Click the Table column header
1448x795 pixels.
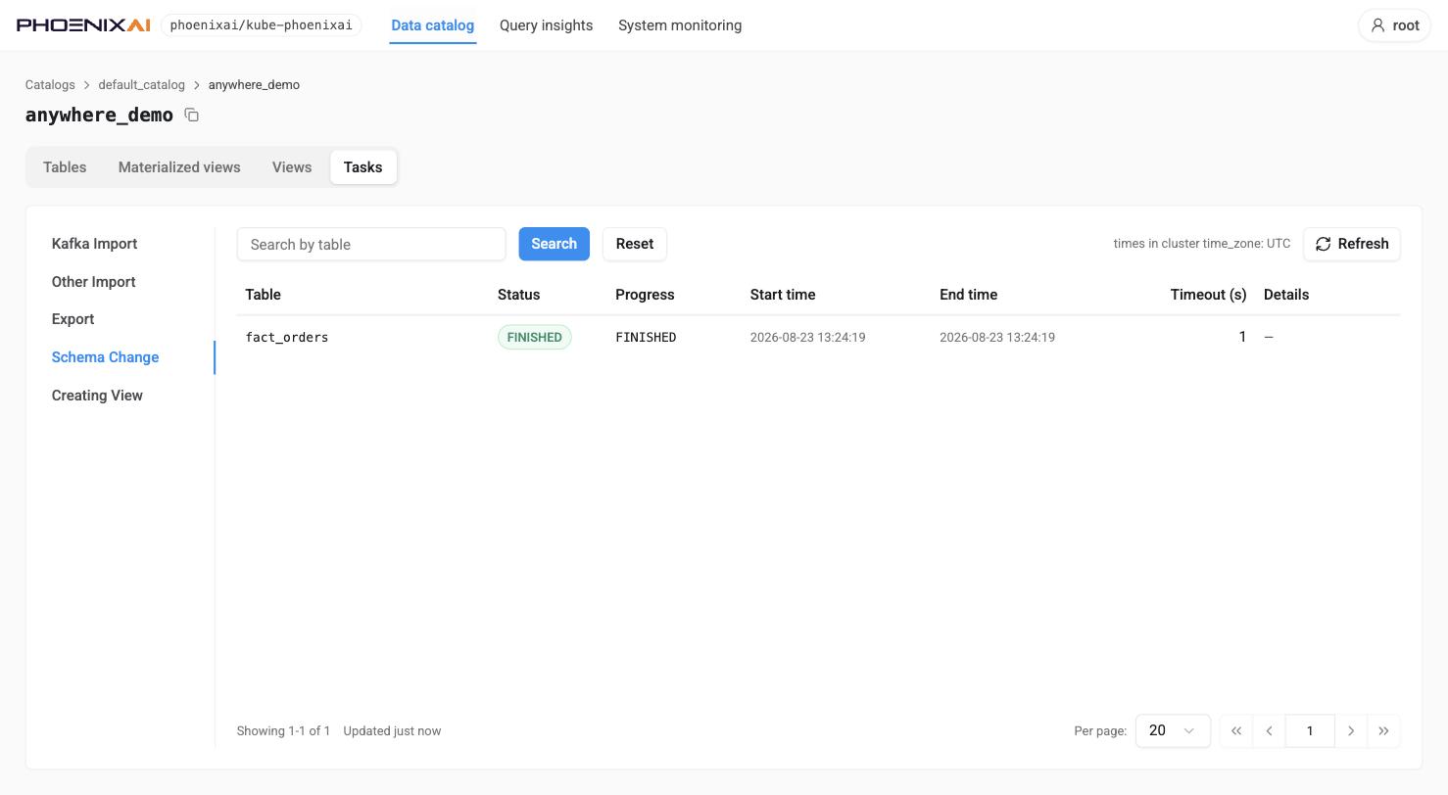[x=263, y=295]
